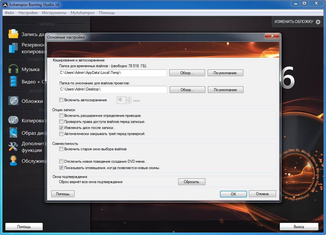This screenshot has width=326, height=235.
Task: Decrease autosave minutes with down arrow
Action: click(x=129, y=102)
